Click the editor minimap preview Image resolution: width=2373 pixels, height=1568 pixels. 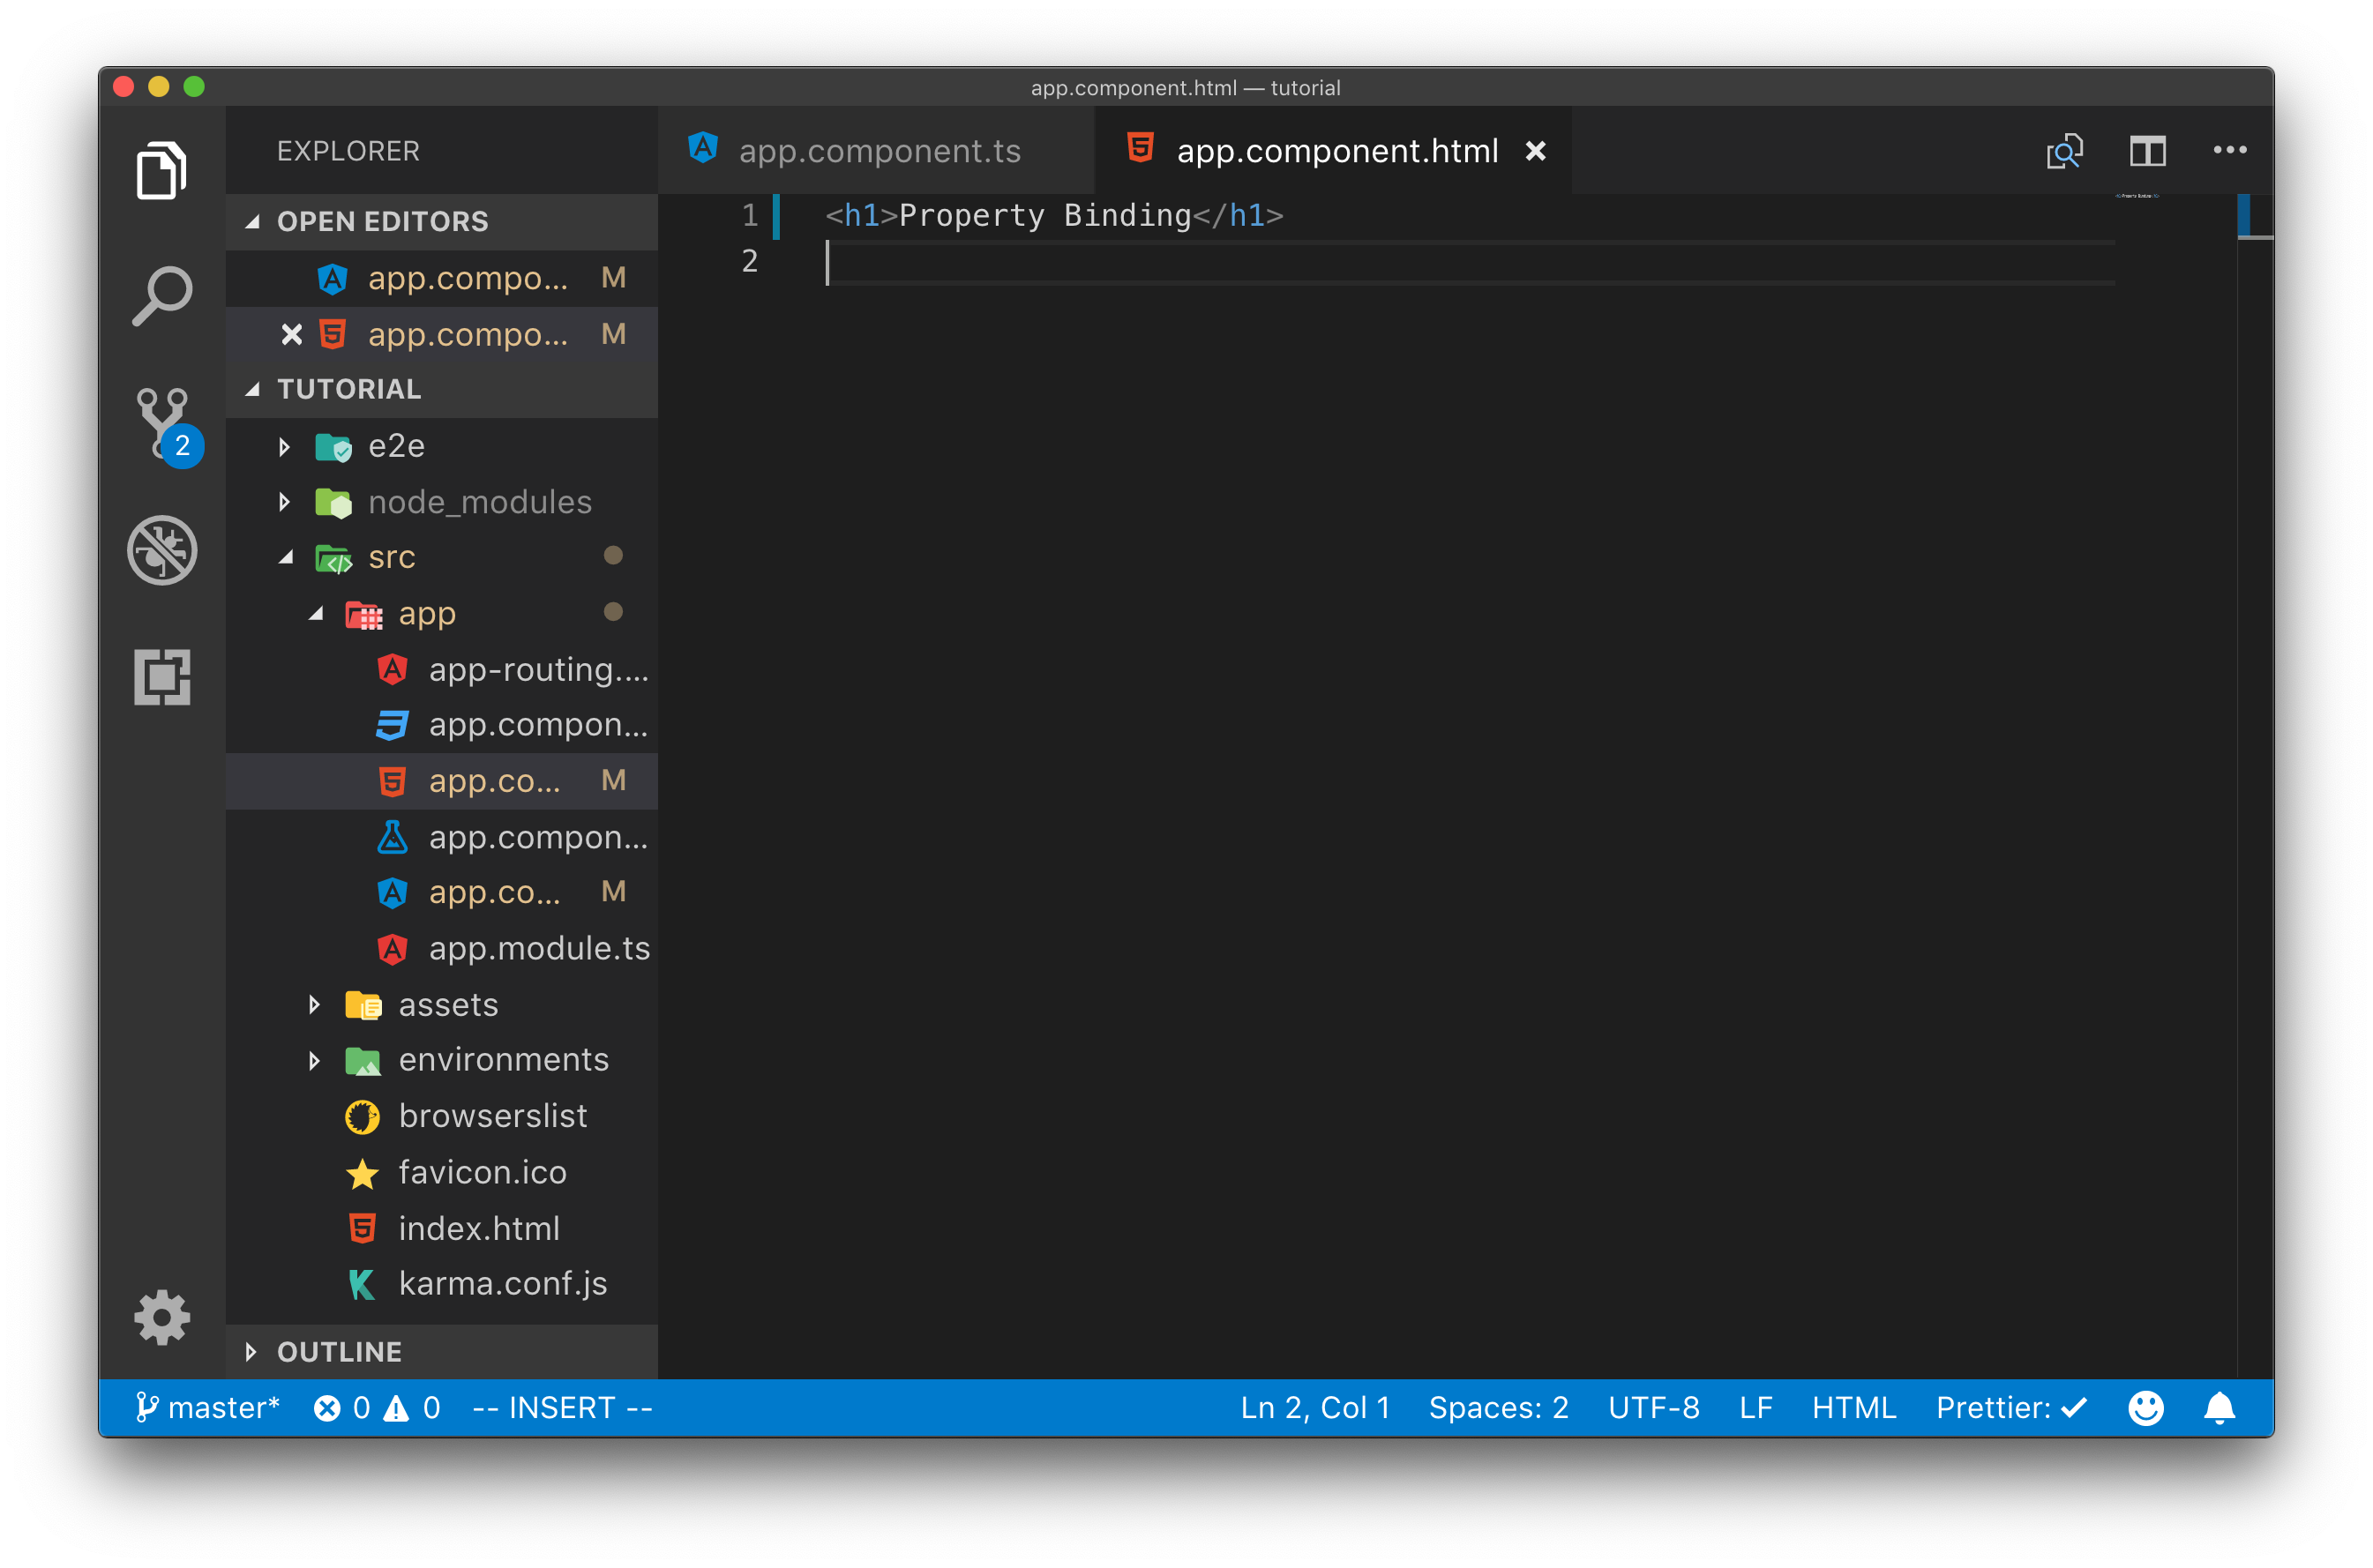(2137, 196)
